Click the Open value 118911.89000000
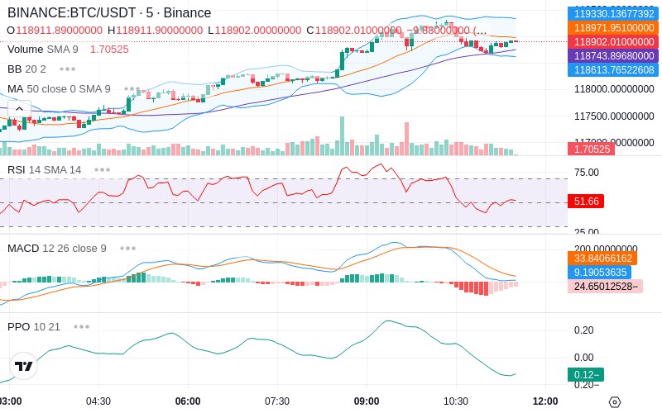Image resolution: width=662 pixels, height=413 pixels. click(x=59, y=31)
